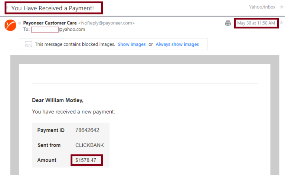Image resolution: width=285 pixels, height=175 pixels.
Task: Click the print message icon
Action: point(227,23)
